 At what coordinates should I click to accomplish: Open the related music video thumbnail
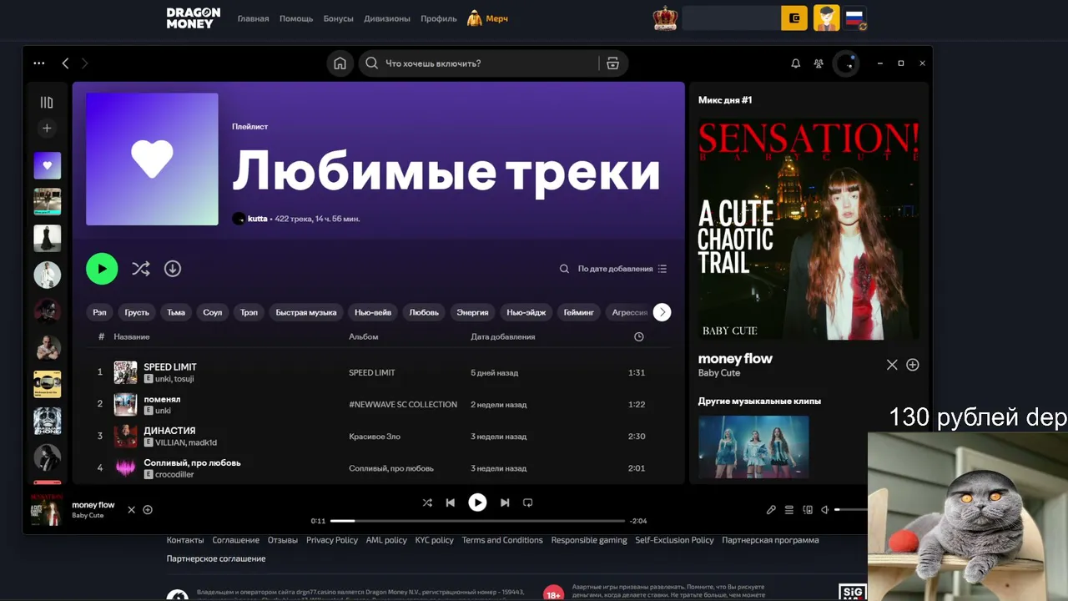[x=753, y=447]
